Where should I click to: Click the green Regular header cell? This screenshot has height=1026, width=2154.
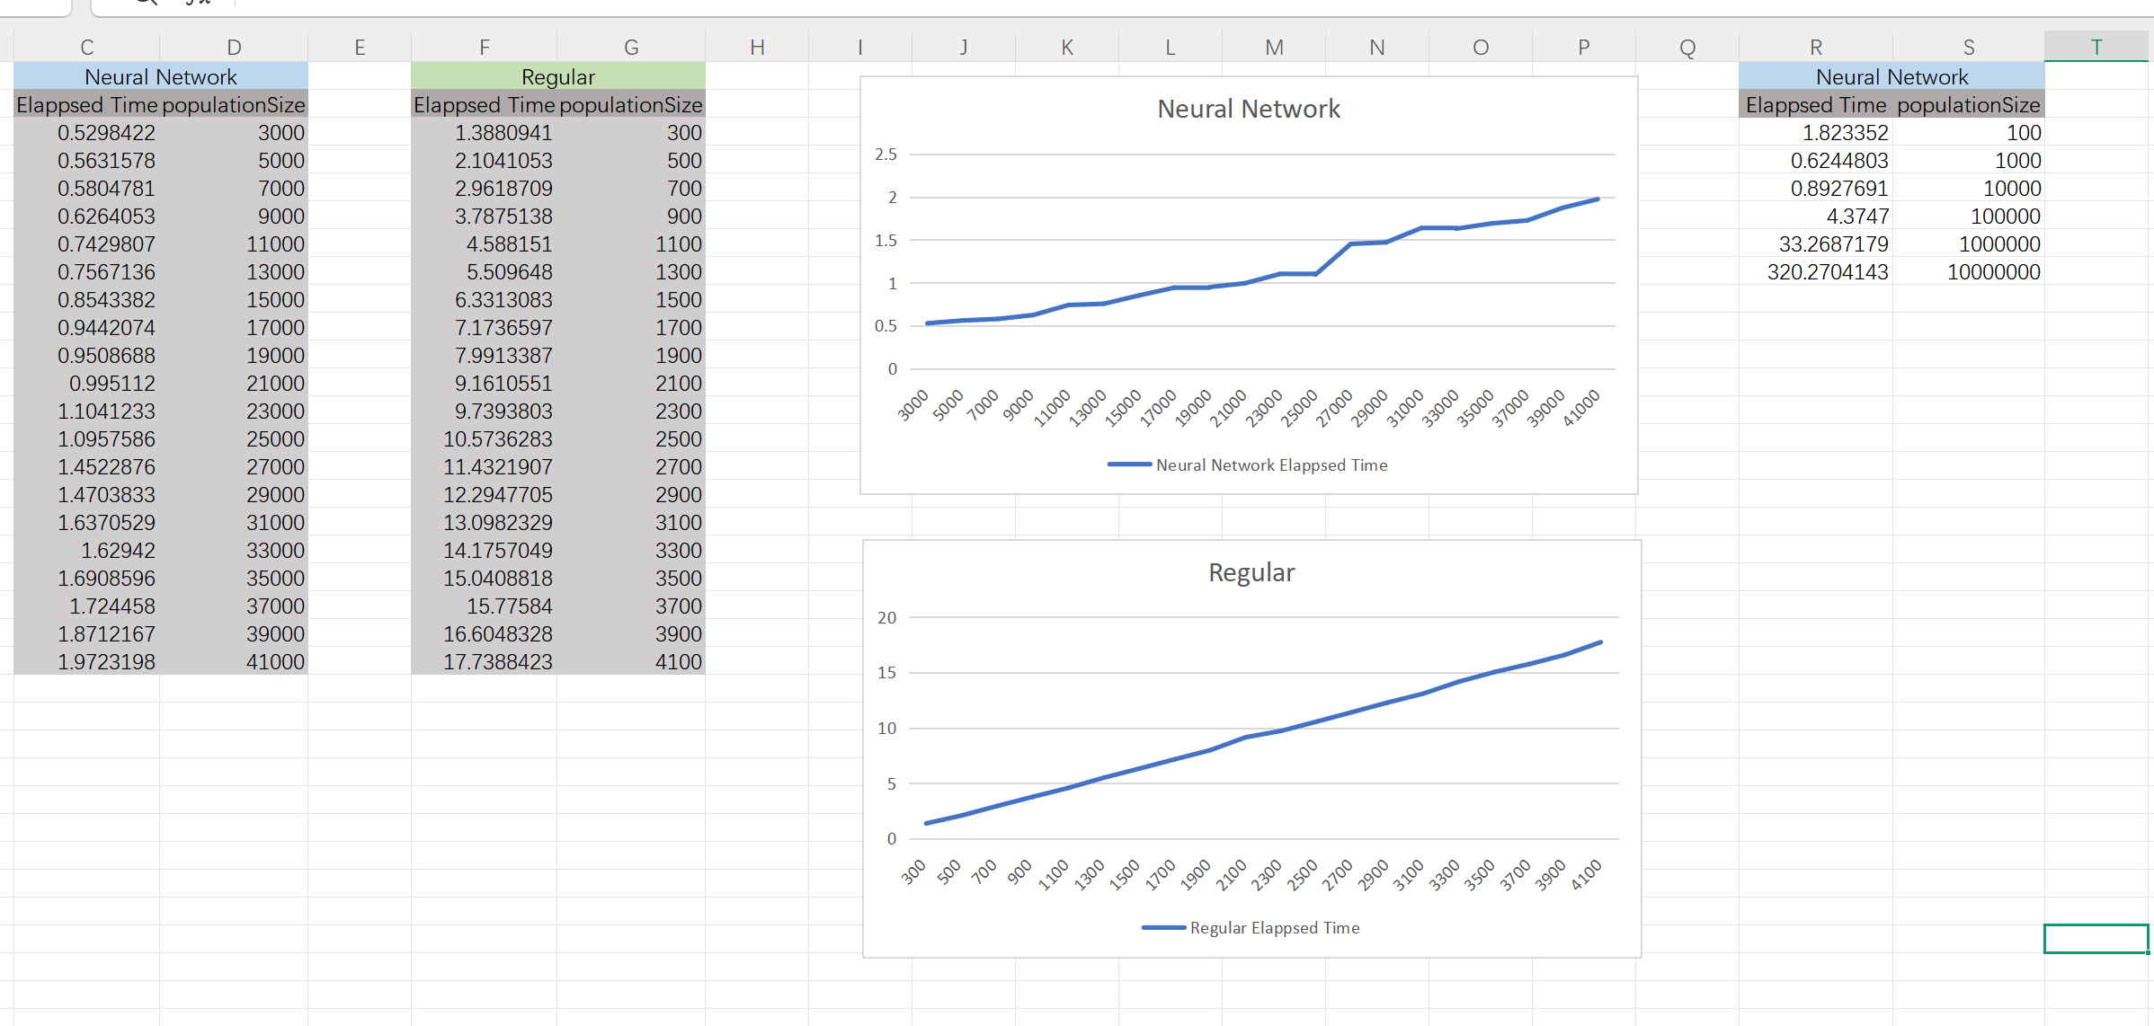click(x=557, y=77)
